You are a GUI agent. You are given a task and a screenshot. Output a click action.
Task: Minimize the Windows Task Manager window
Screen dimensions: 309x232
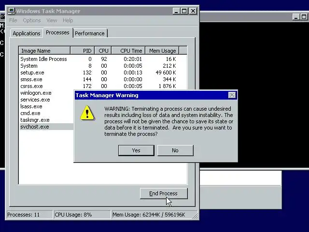(176, 11)
